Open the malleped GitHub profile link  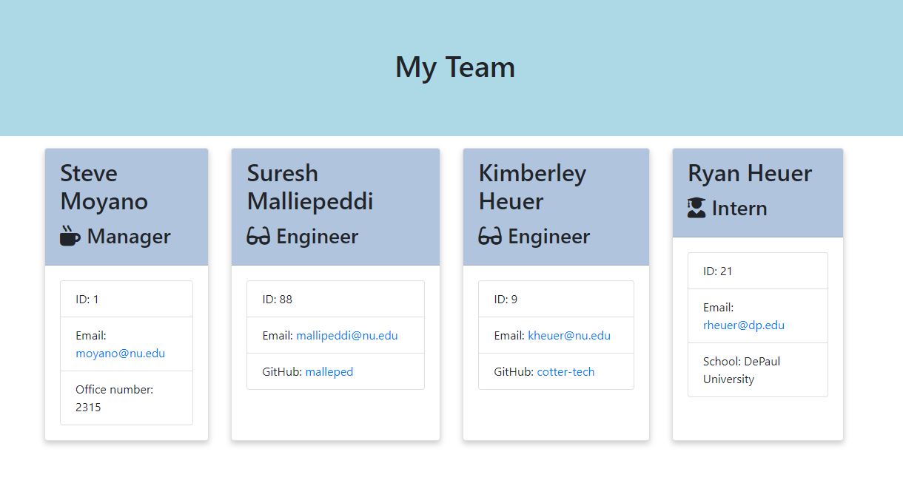(x=329, y=372)
